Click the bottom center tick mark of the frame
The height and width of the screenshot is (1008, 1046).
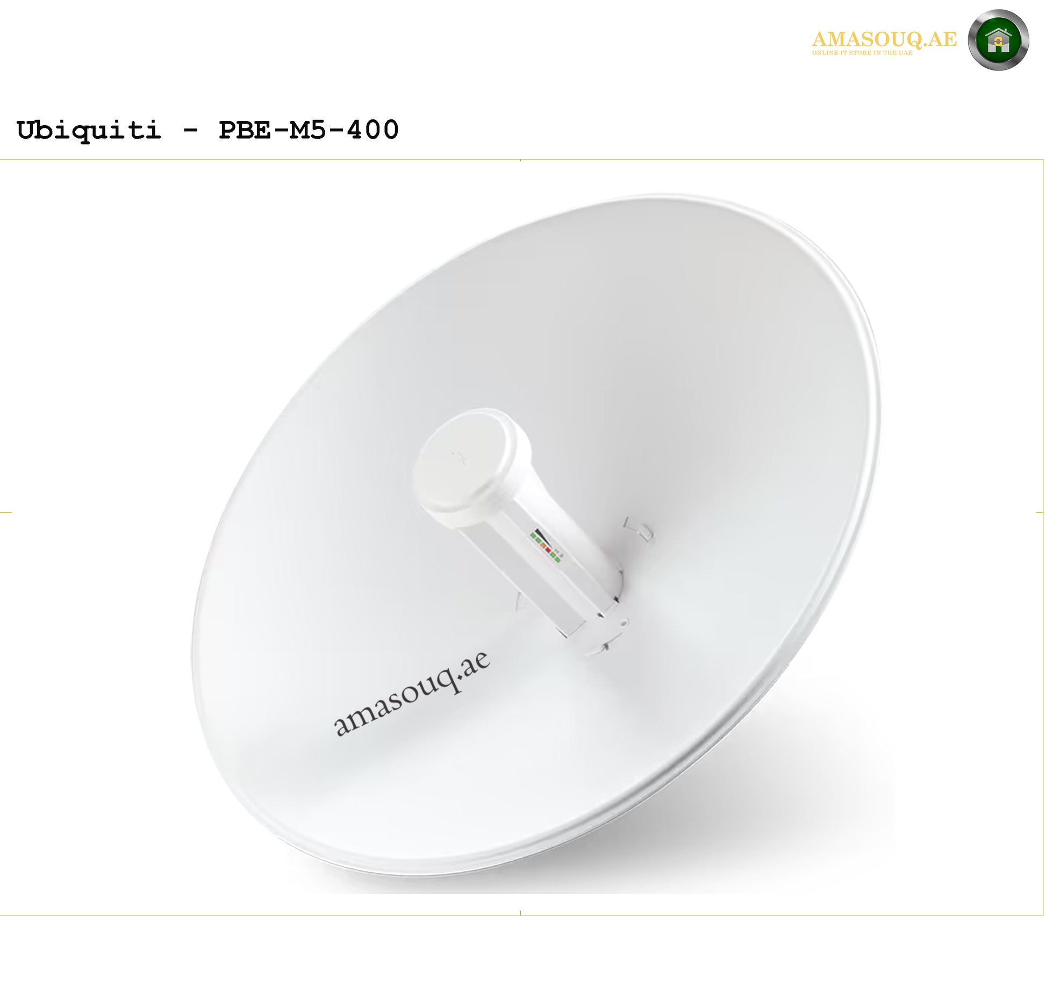pos(520,913)
